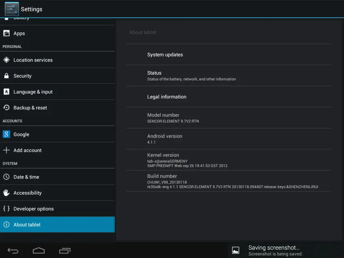Tap the Security padlock icon
Screen dimensions: 344x258
(6, 76)
